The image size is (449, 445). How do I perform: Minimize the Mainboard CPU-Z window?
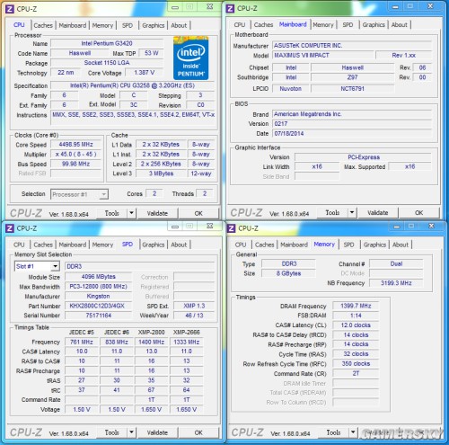(x=395, y=7)
